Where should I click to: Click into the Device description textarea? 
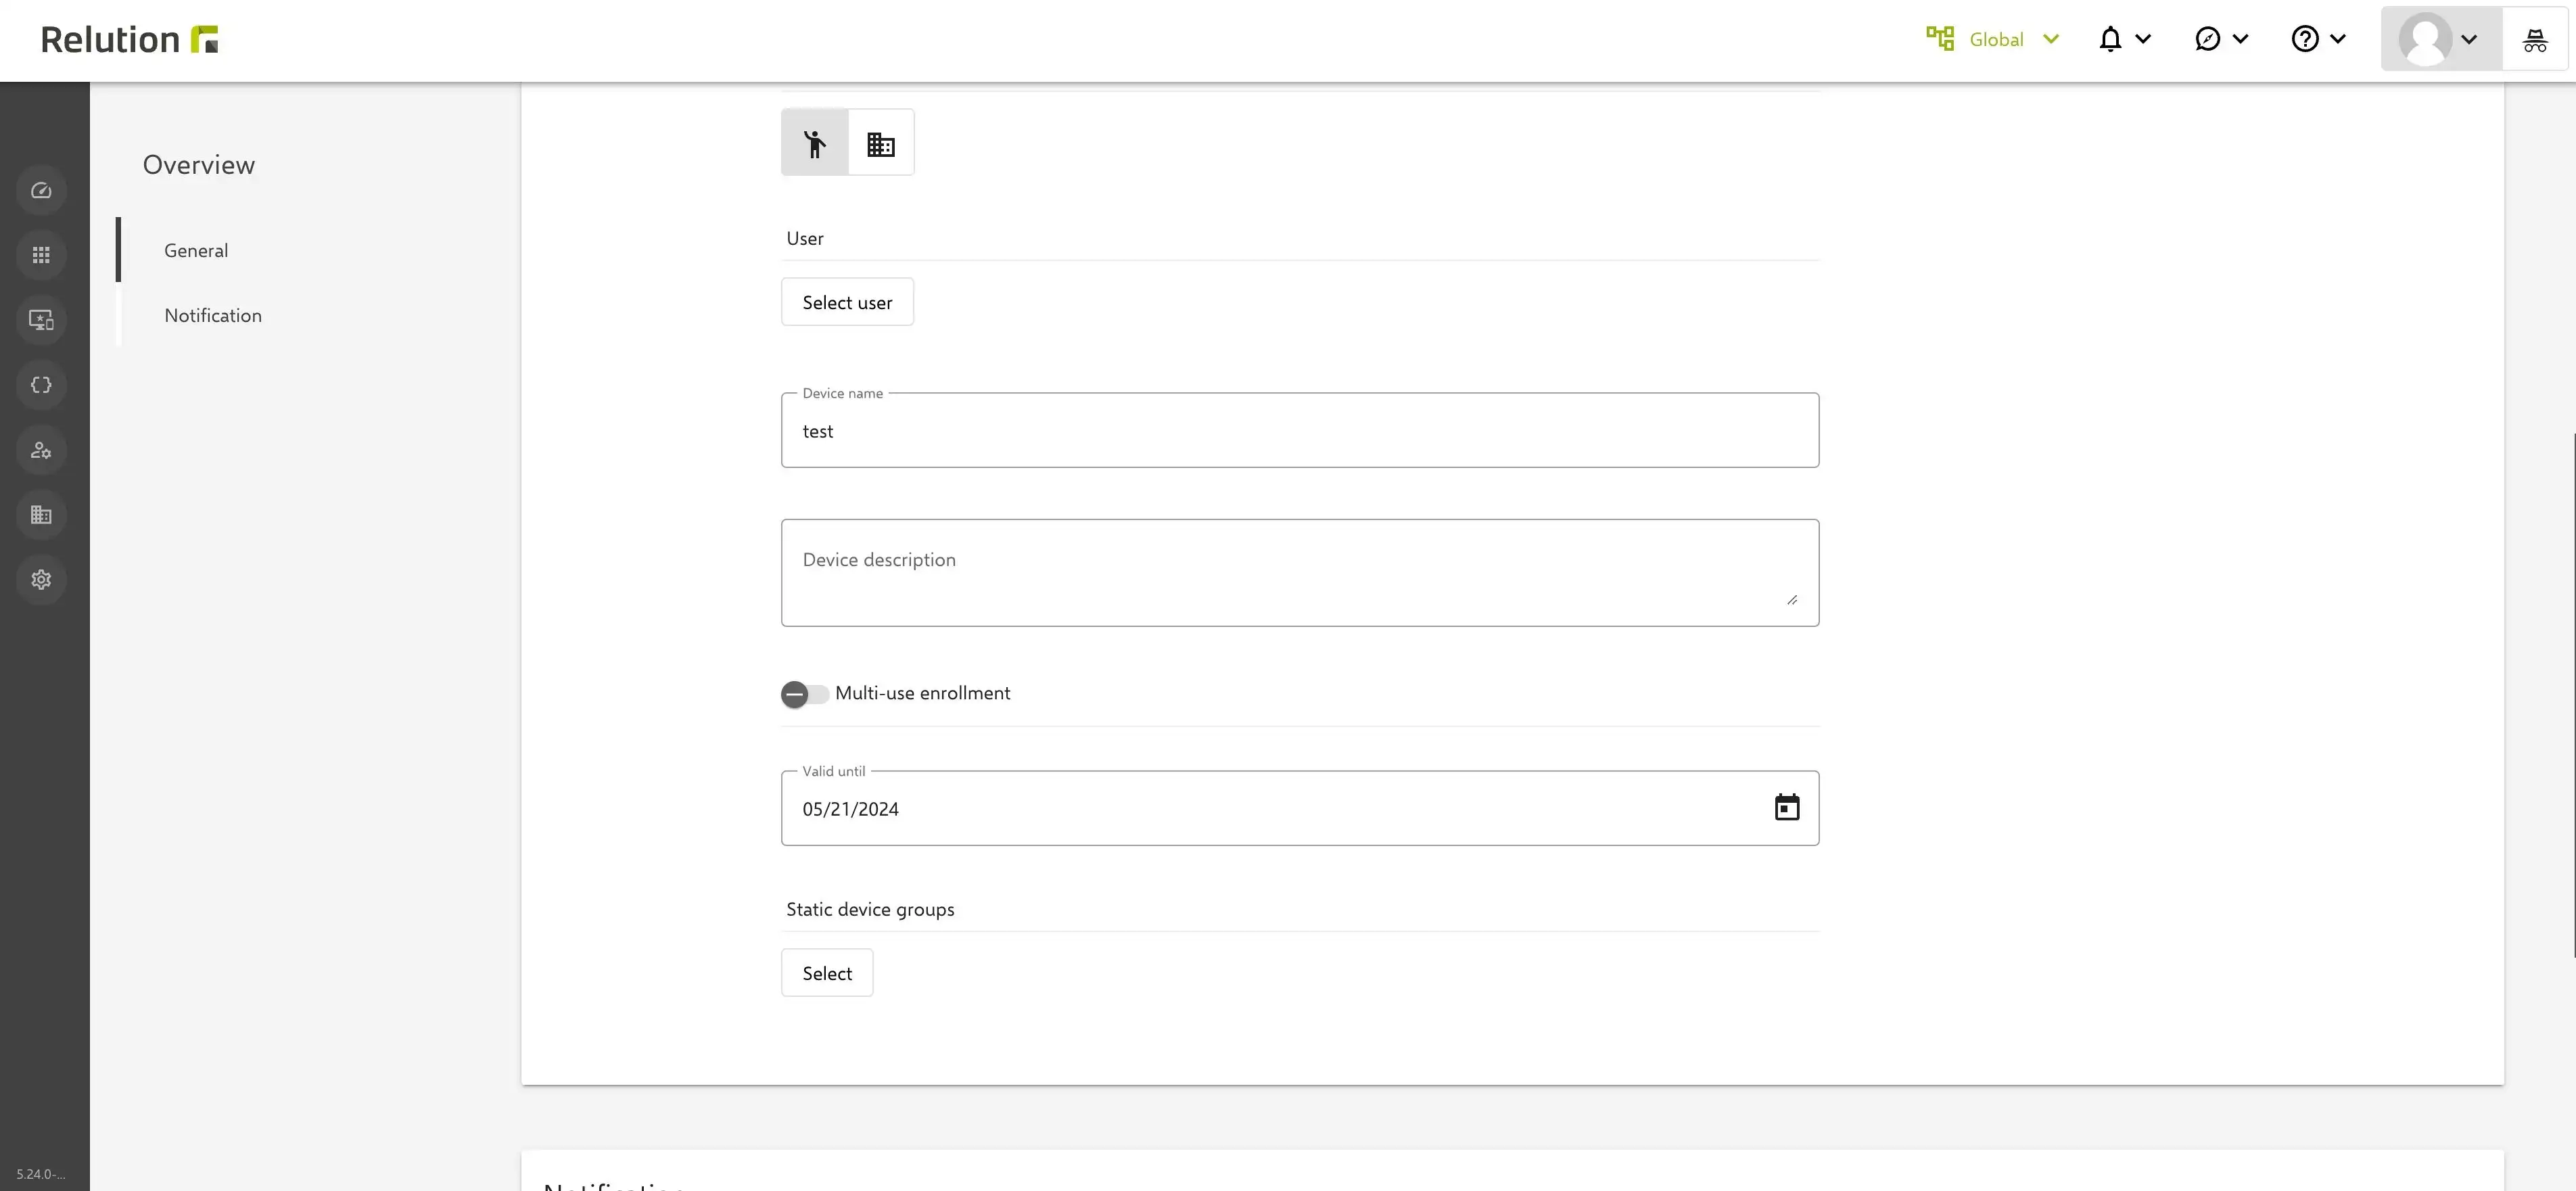(x=1300, y=573)
